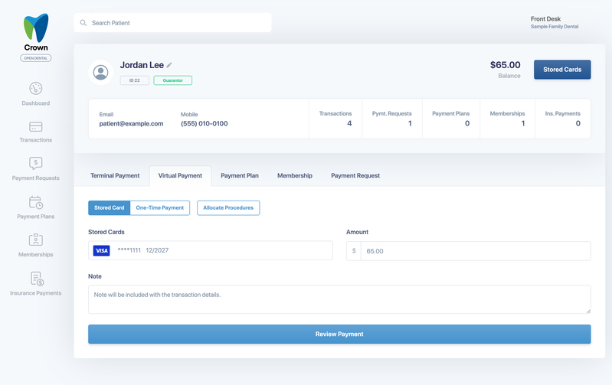The image size is (612, 385).
Task: Switch to One-Time Payment option
Action: [159, 208]
